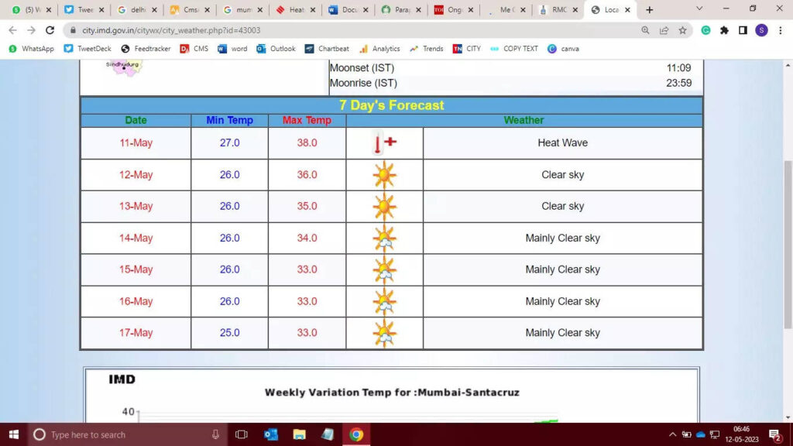Open the Chartbeat bookmark

[x=328, y=49]
